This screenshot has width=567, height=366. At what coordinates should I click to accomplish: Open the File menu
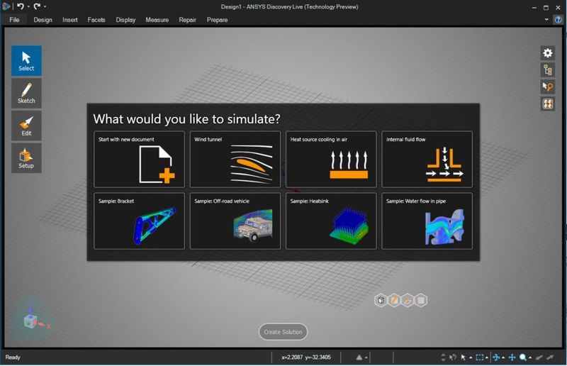(14, 20)
